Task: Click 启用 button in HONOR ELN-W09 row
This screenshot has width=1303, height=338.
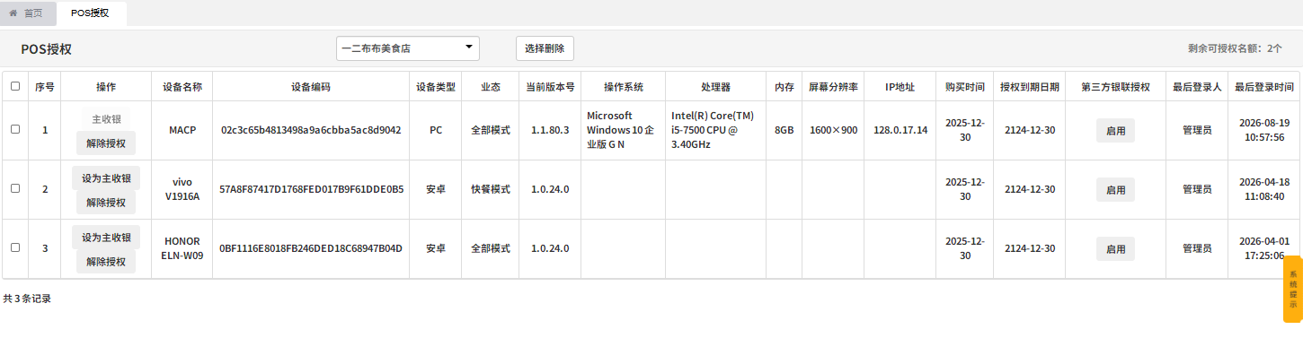Action: [x=1115, y=248]
